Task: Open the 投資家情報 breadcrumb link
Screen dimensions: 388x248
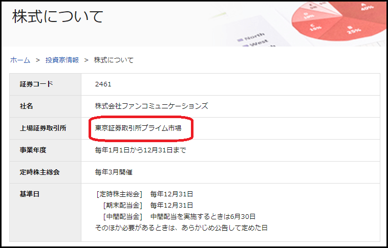Action: tap(62, 60)
